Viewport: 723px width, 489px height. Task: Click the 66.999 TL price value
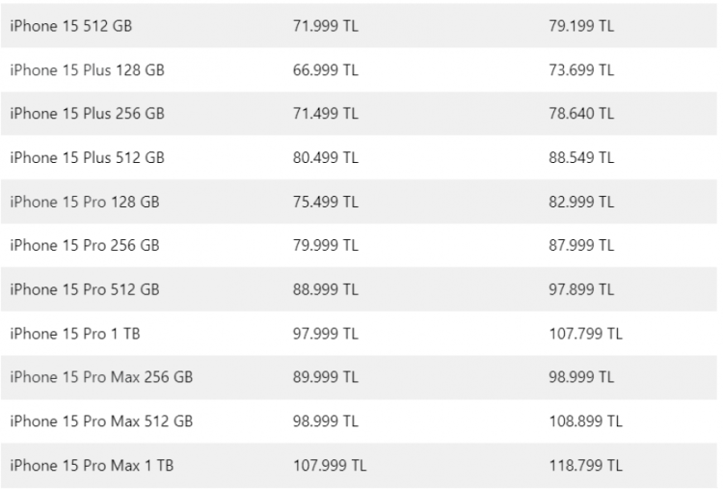(x=325, y=70)
